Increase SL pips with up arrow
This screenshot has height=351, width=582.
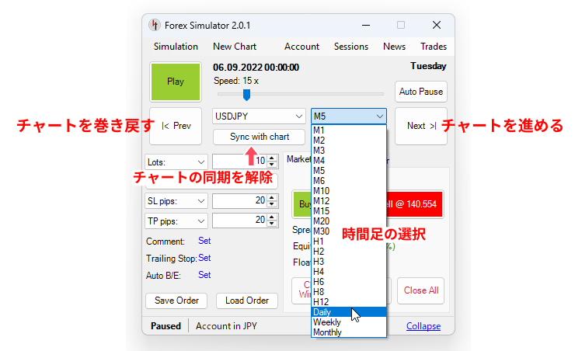click(x=272, y=197)
